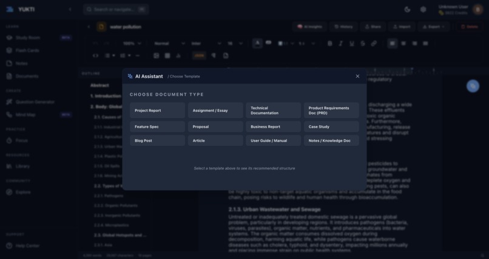Image resolution: width=489 pixels, height=259 pixels.
Task: Click the blue floating AI button
Action: (x=473, y=86)
